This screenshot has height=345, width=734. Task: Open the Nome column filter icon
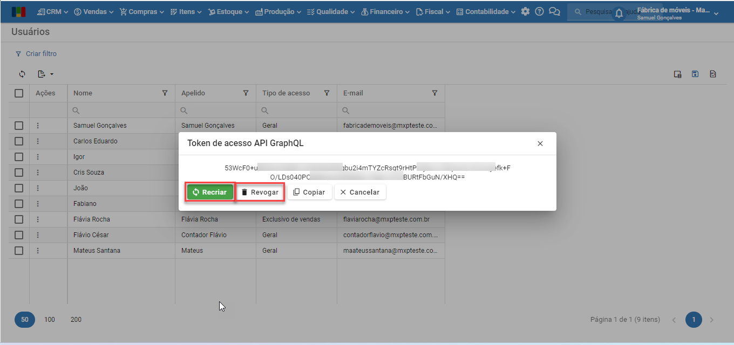tap(165, 93)
